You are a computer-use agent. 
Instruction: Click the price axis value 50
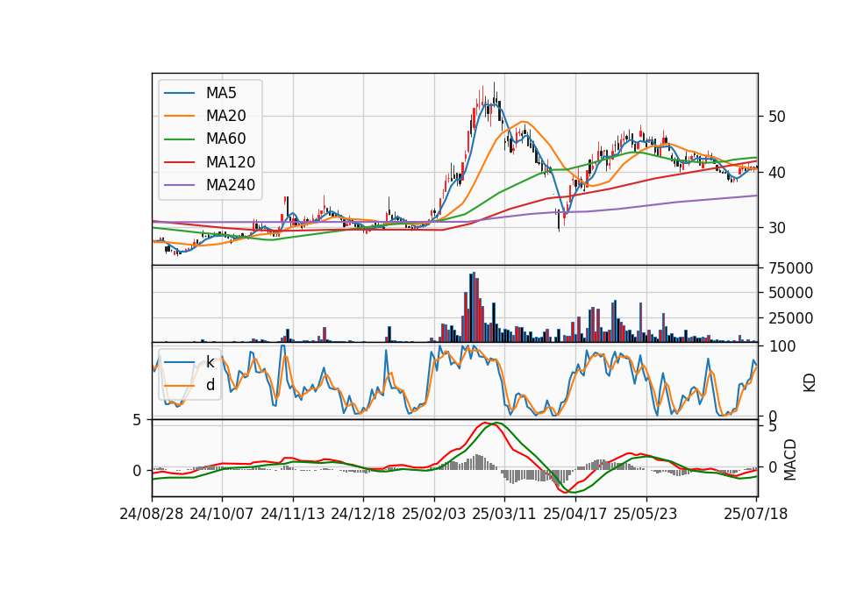(x=776, y=117)
